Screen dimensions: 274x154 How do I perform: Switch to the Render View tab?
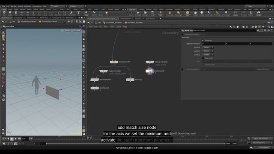[x=44, y=18]
